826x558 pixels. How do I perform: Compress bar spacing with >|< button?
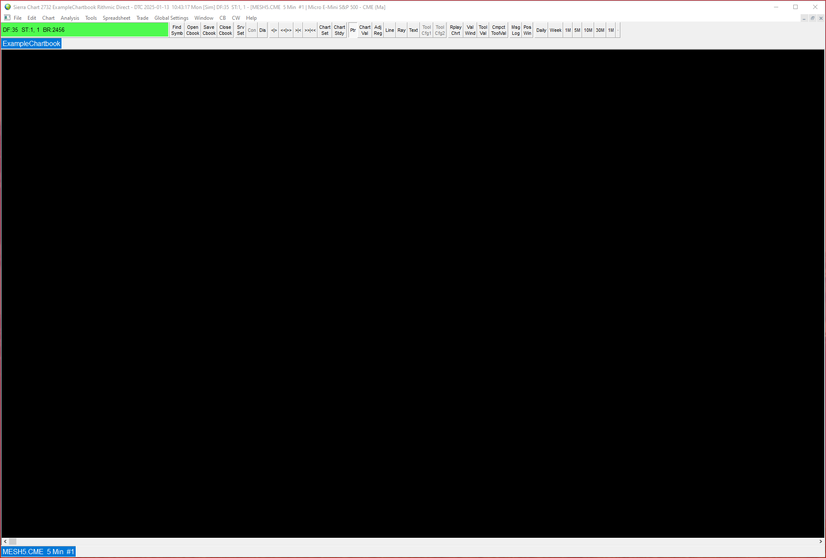(x=298, y=30)
